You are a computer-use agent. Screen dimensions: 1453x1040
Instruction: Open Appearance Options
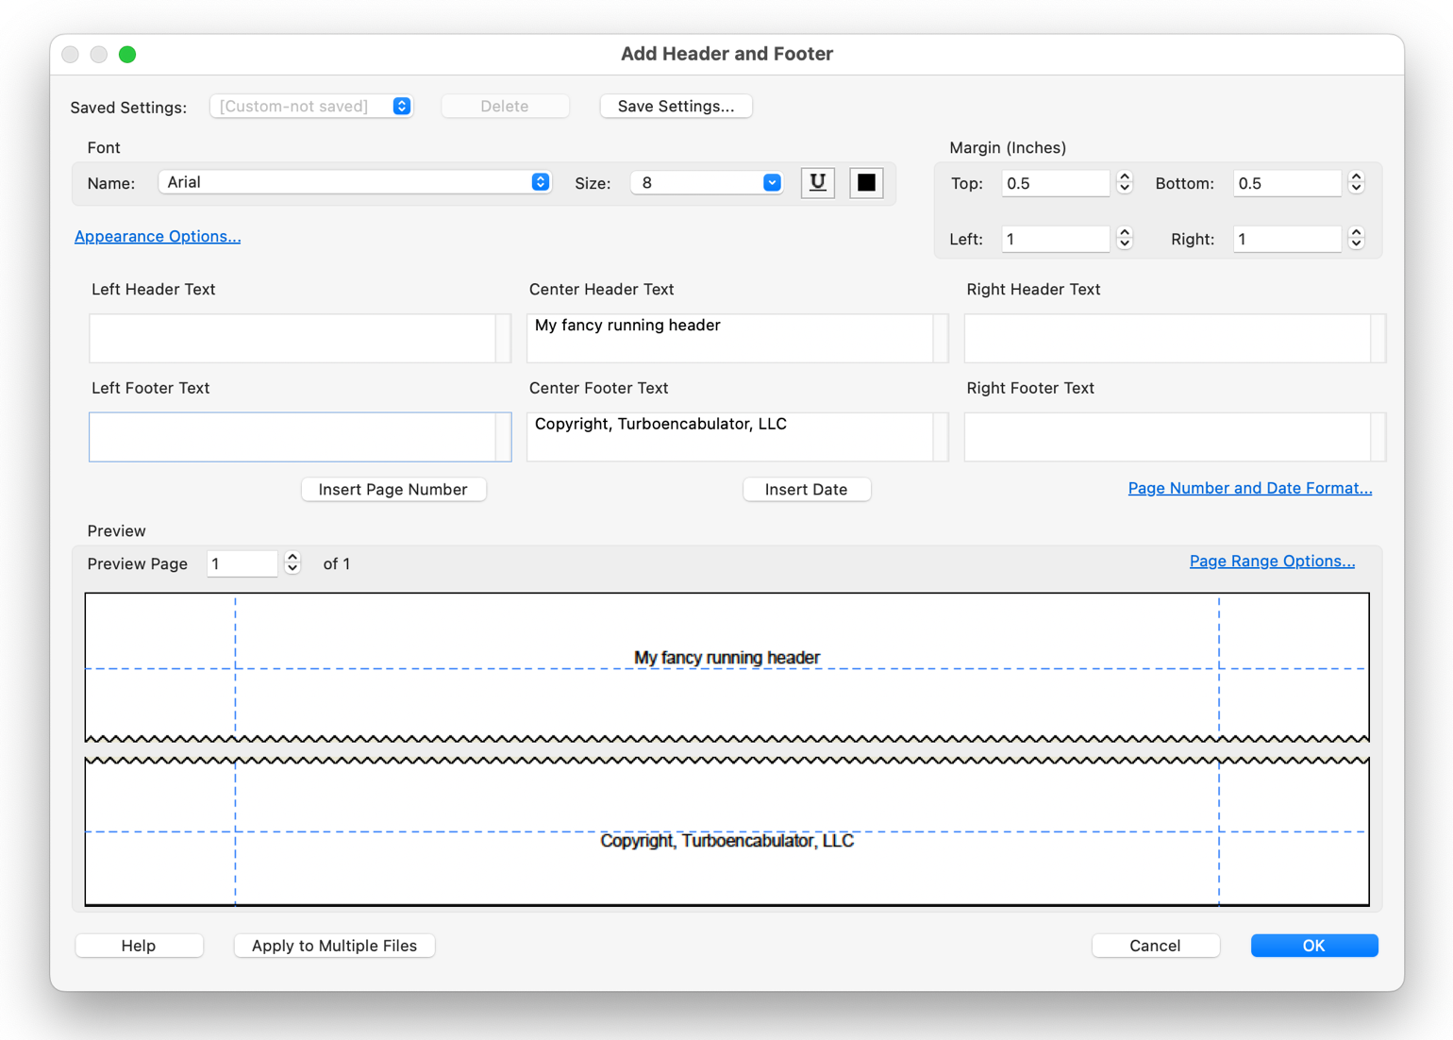coord(157,236)
